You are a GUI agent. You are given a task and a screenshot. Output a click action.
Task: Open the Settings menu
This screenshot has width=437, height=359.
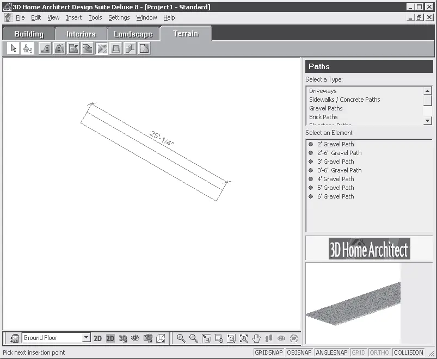(119, 17)
